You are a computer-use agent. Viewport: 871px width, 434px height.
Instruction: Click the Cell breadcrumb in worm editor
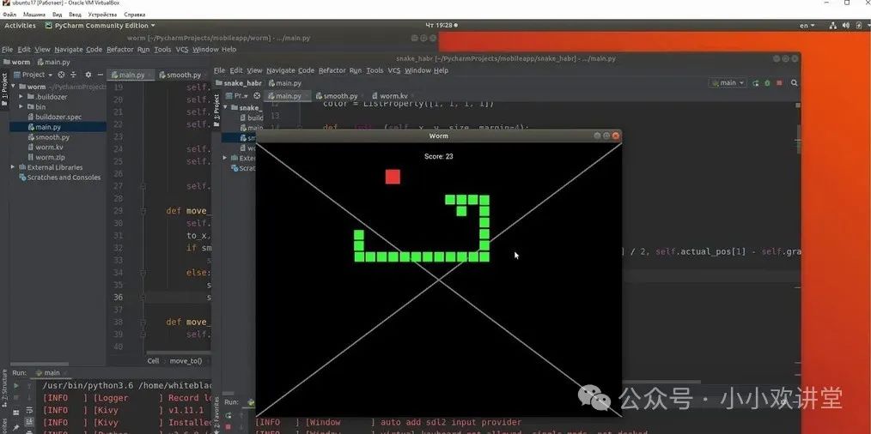click(153, 361)
